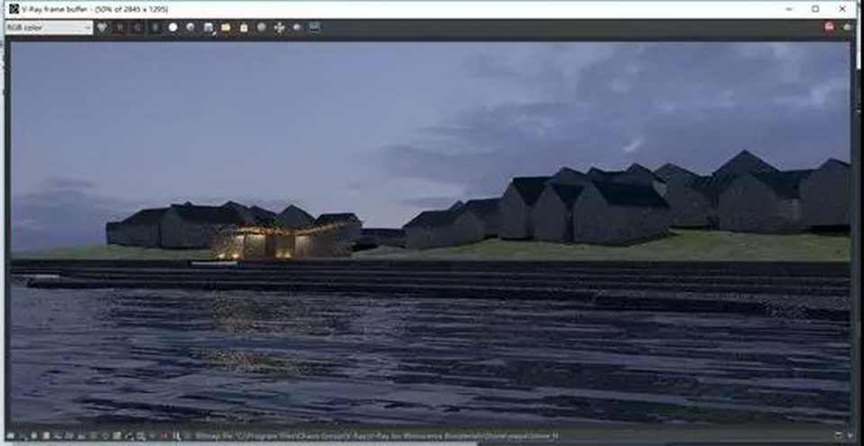Activate the region render tool

pyautogui.click(x=296, y=27)
